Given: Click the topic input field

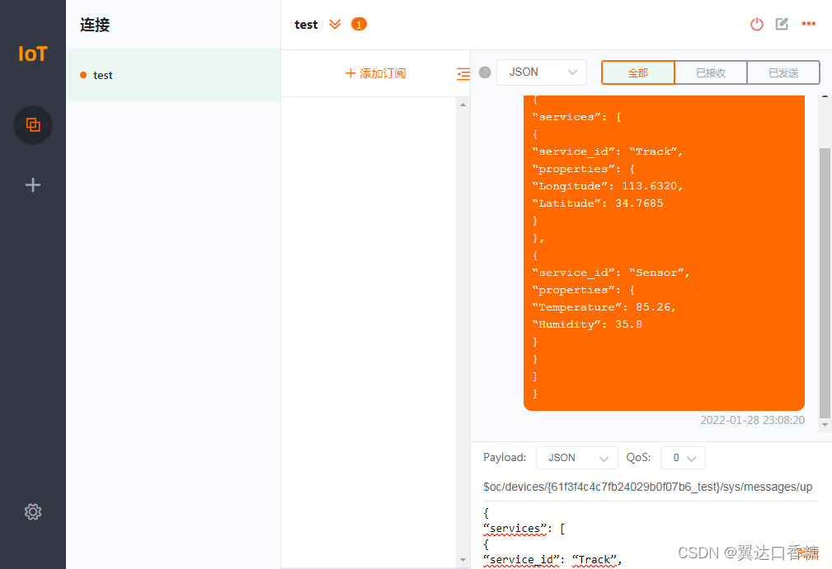Looking at the screenshot, I should tap(651, 487).
